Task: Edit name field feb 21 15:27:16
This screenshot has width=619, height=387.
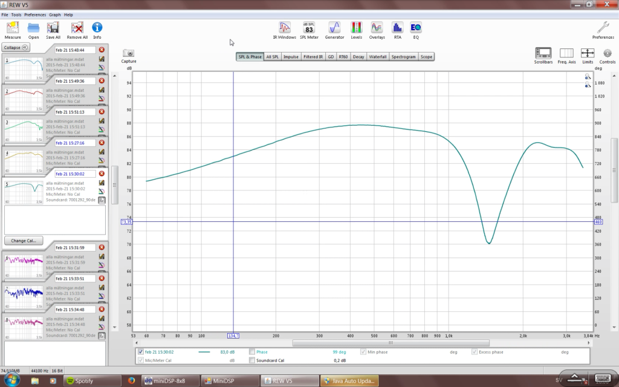Action: (x=75, y=143)
